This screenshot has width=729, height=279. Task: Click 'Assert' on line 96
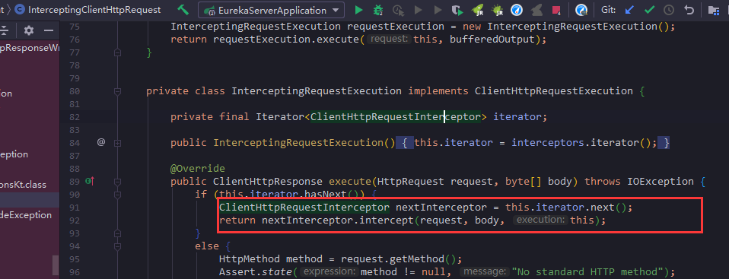click(237, 271)
